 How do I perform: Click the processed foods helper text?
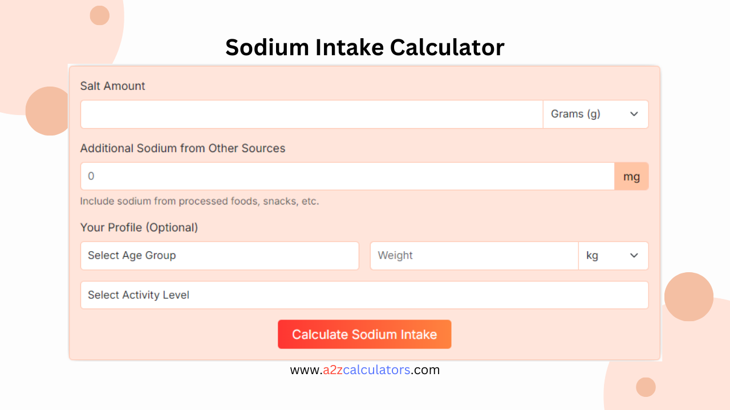pyautogui.click(x=200, y=201)
